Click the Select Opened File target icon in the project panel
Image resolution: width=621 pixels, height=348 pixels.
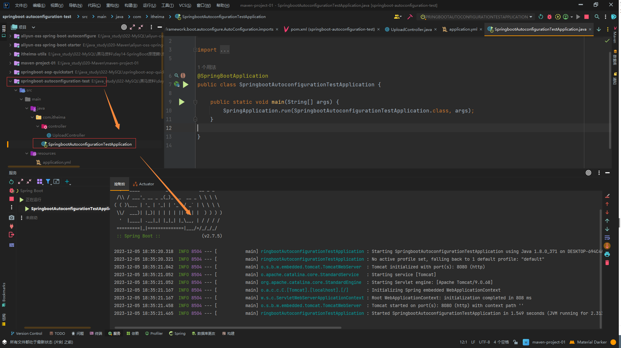click(x=124, y=27)
